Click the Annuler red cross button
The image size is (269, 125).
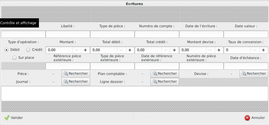click(255, 118)
